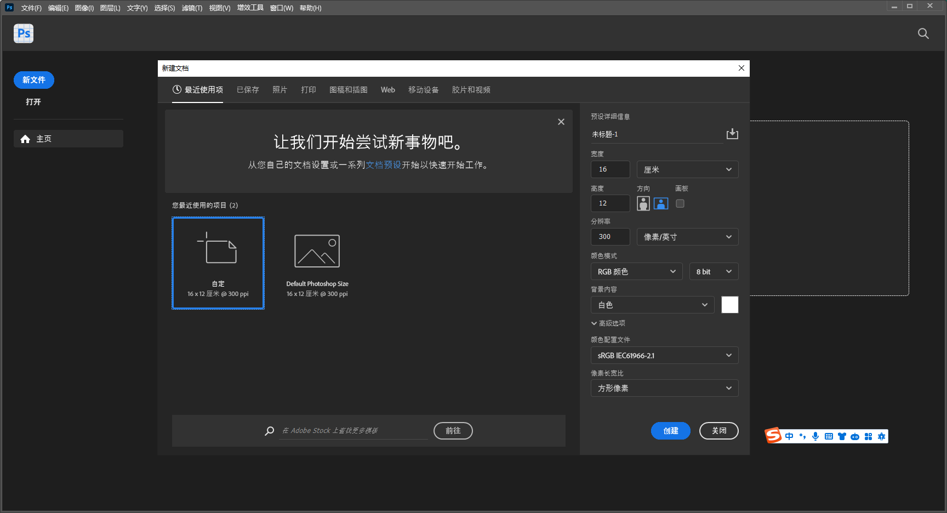Click the microphone icon in Sogou input toolbar

815,436
